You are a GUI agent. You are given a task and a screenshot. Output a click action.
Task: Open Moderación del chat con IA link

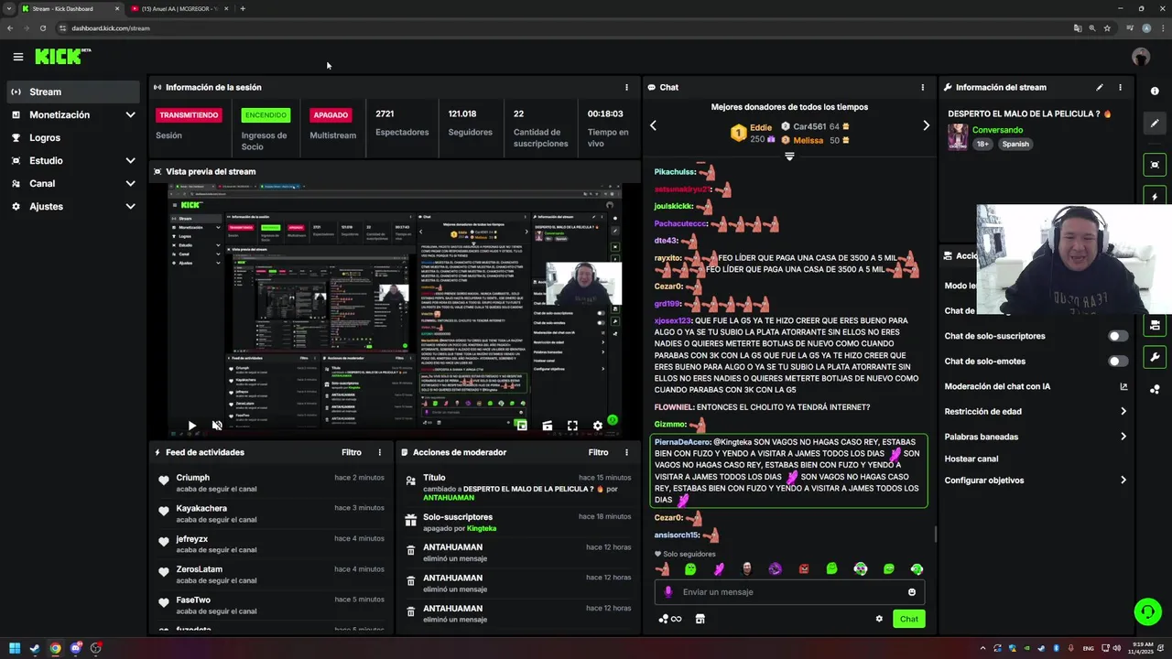(x=1036, y=386)
